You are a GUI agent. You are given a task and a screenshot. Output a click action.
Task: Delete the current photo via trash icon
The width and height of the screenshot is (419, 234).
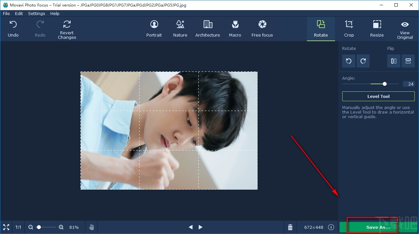290,227
